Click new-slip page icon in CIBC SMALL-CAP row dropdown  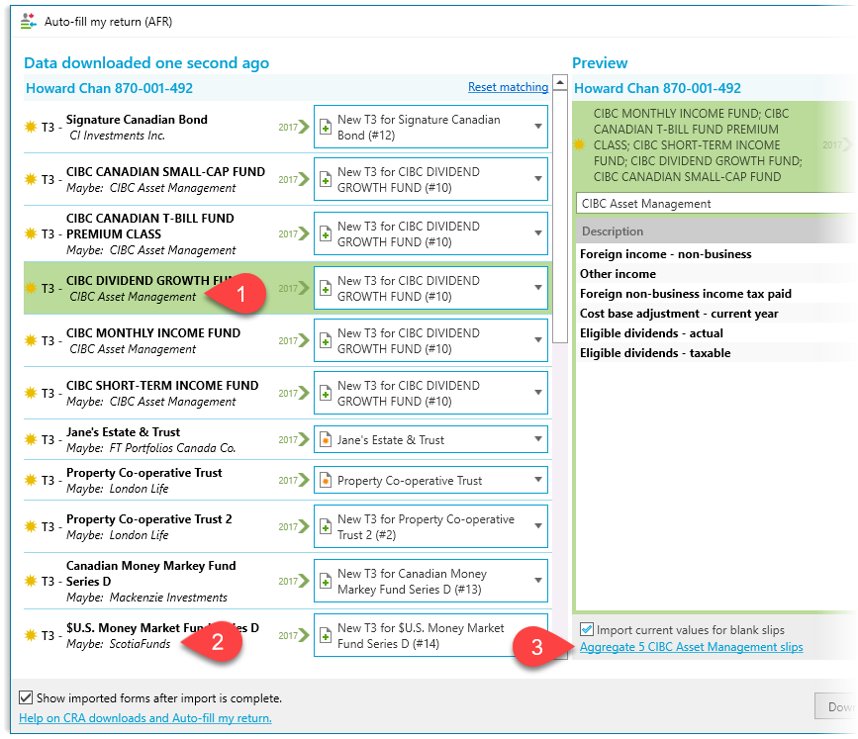[x=326, y=179]
